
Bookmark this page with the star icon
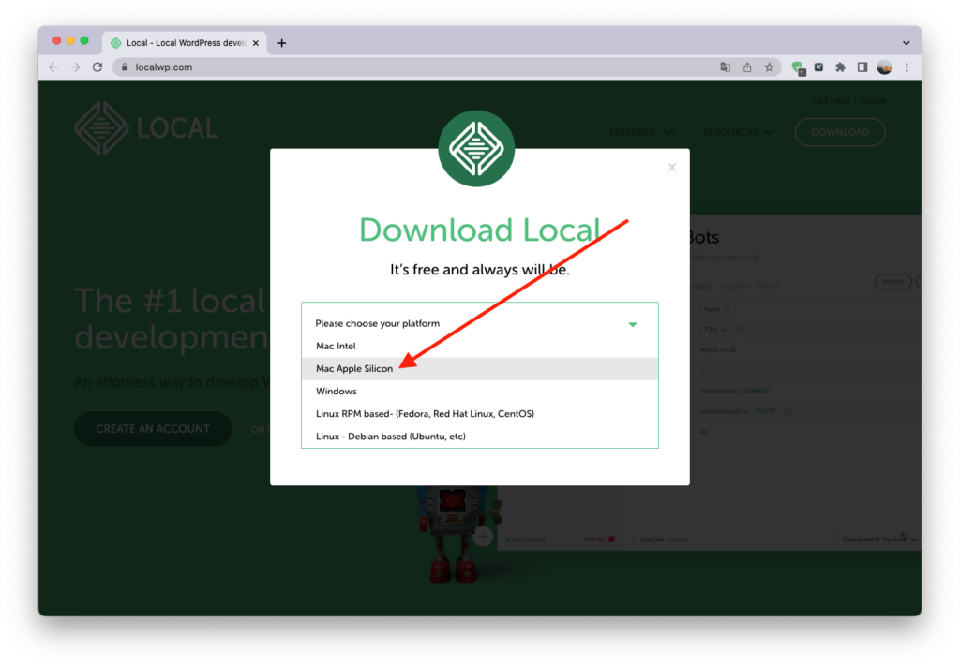click(x=770, y=67)
